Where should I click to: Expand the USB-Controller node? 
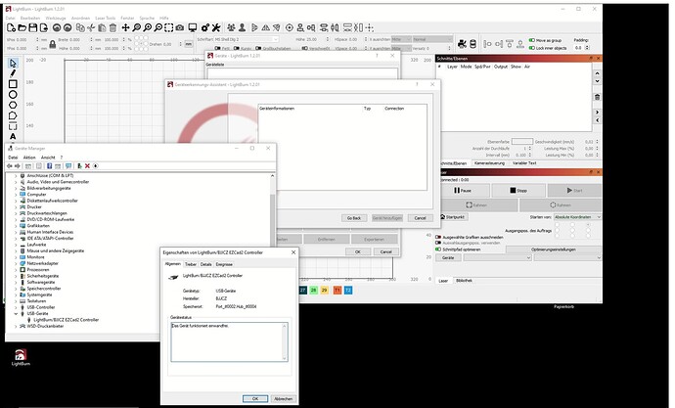[x=16, y=307]
